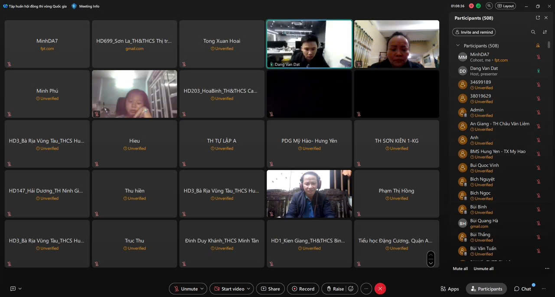Open the Layout menu
555x297 pixels.
point(506,6)
